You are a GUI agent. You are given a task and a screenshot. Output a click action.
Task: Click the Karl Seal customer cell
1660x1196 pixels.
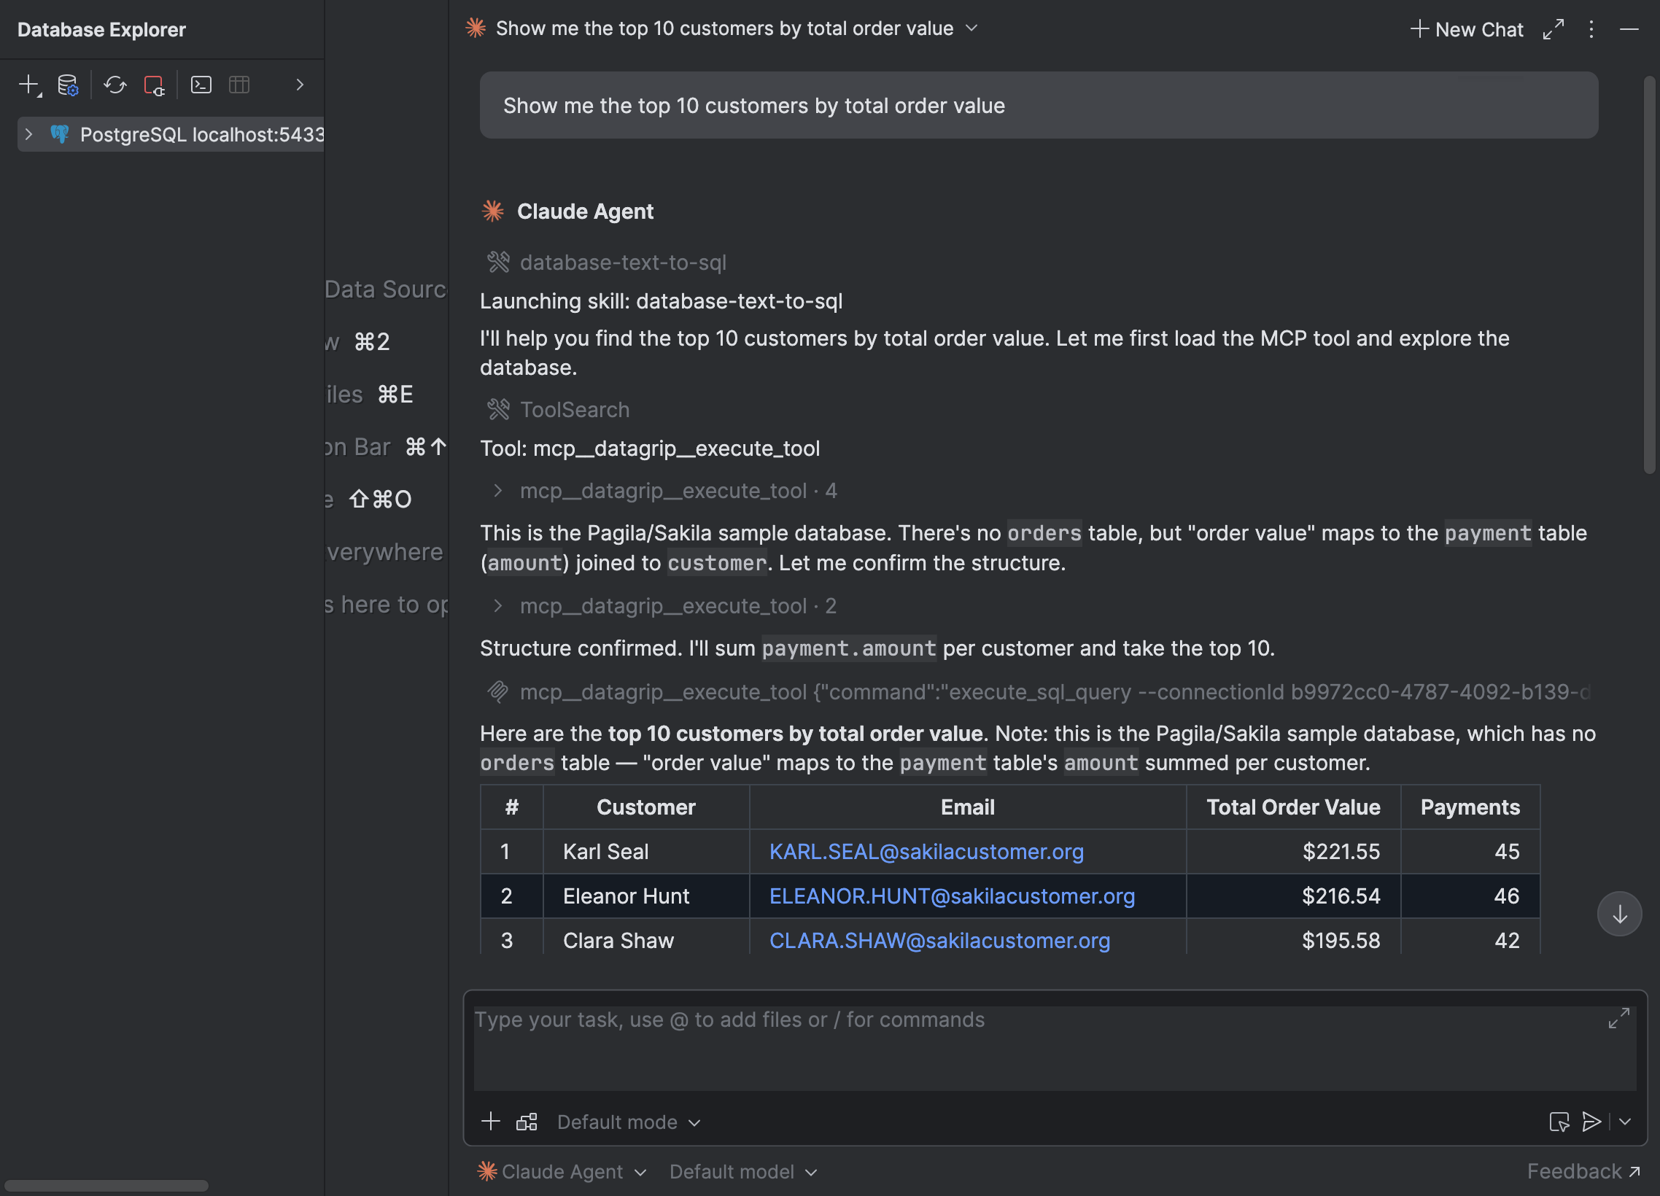tap(646, 852)
